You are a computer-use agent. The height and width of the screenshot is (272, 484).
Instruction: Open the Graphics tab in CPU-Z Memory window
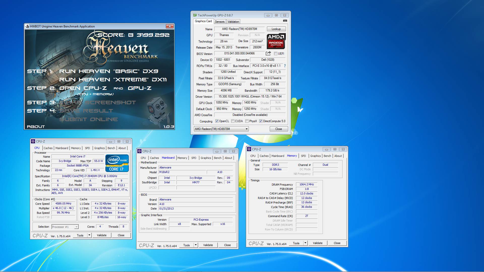tap(315, 156)
